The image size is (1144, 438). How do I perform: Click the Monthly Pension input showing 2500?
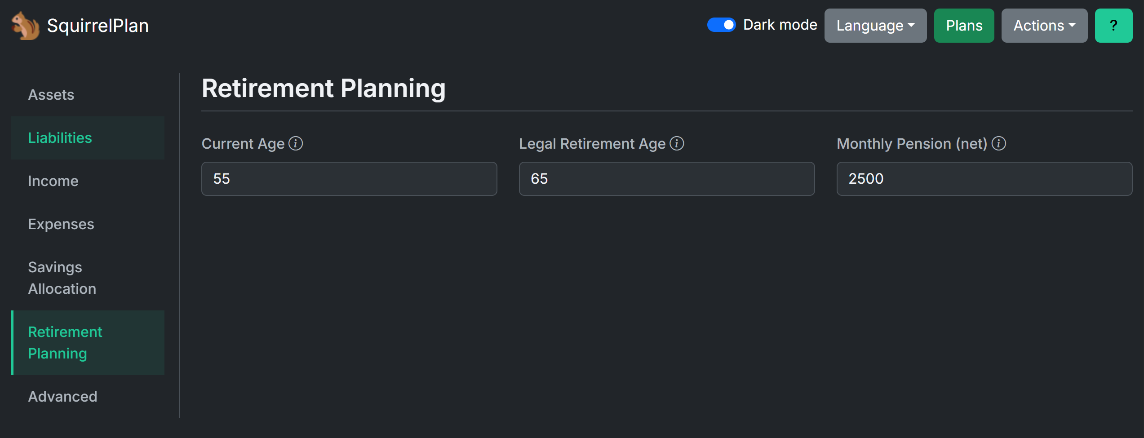coord(984,179)
